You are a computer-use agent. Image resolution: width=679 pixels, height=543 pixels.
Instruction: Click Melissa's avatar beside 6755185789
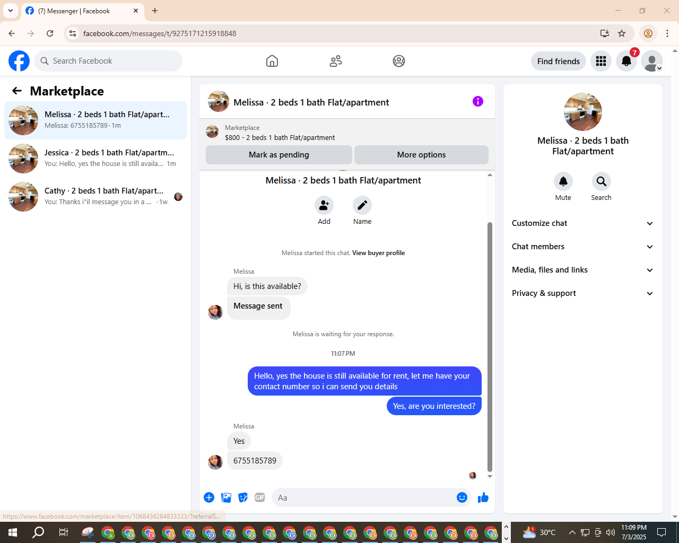click(x=215, y=462)
